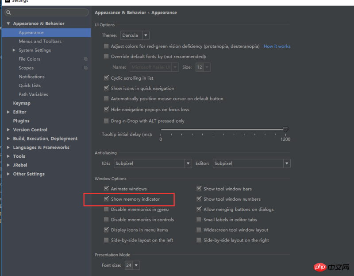
Task: Open the Theme Darcula dropdown
Action: [x=135, y=35]
